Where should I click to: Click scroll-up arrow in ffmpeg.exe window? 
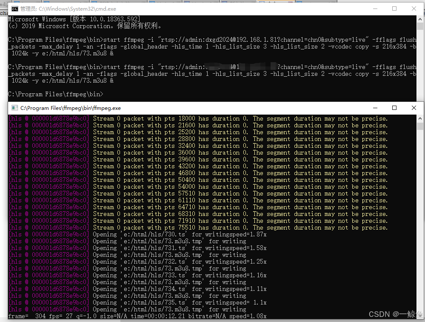click(x=420, y=118)
